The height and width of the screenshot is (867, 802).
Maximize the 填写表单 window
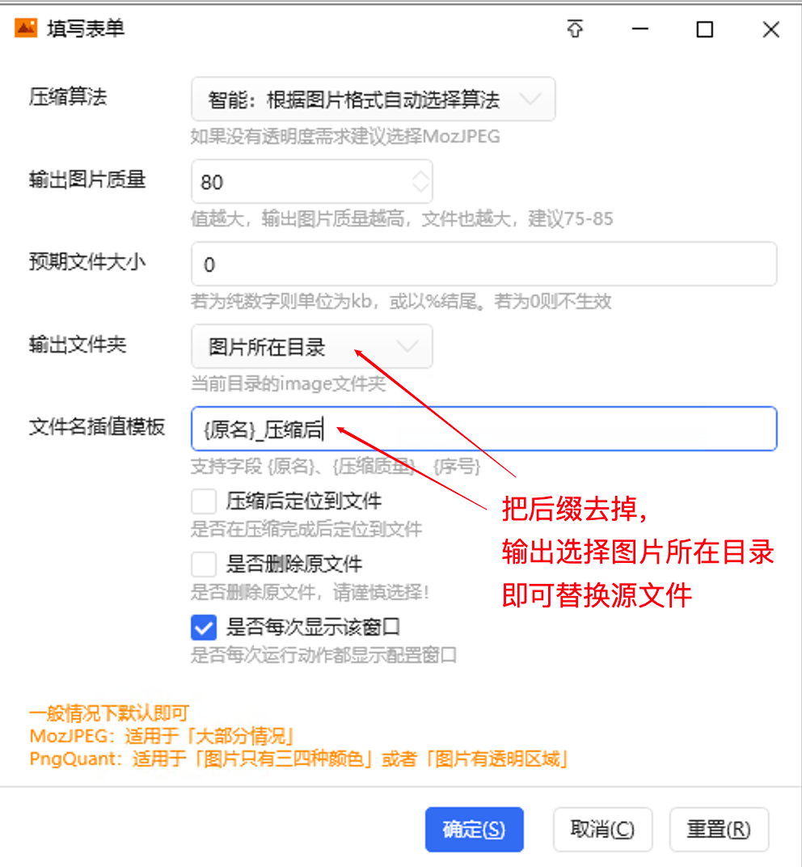705,29
